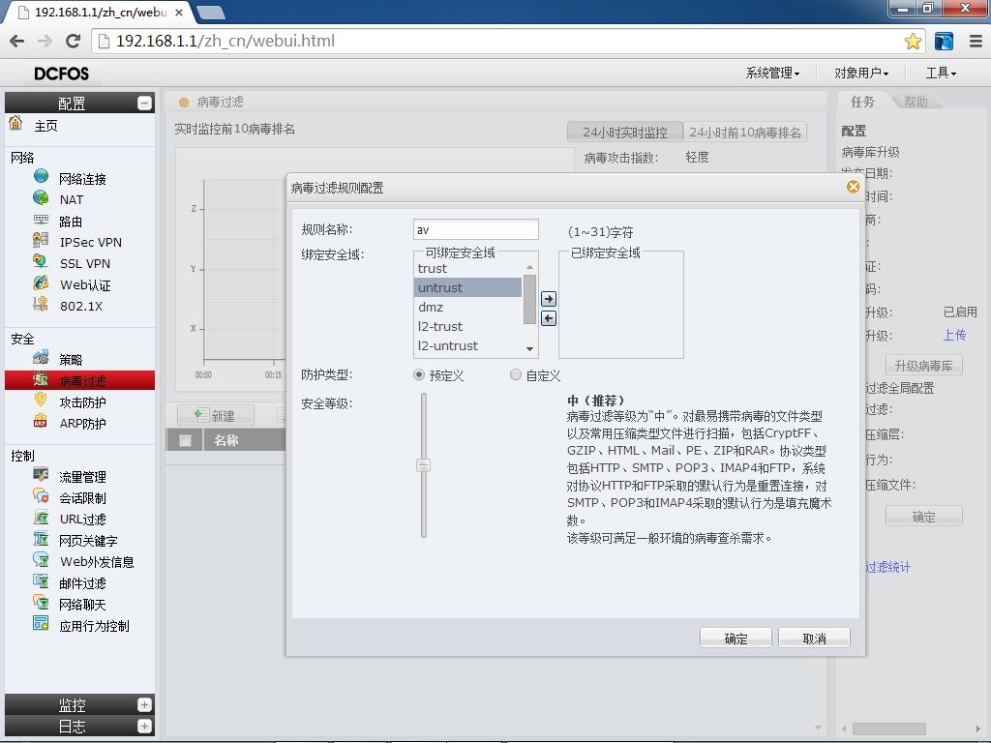Screen dimensions: 991x743
Task: Click the Web外发信息 icon
Action: [x=41, y=560]
